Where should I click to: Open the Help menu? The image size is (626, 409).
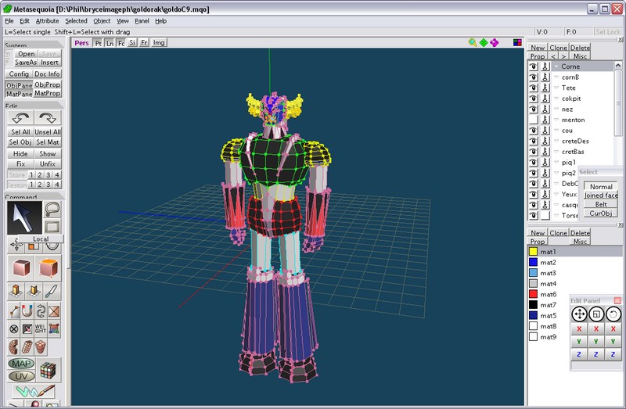click(161, 21)
